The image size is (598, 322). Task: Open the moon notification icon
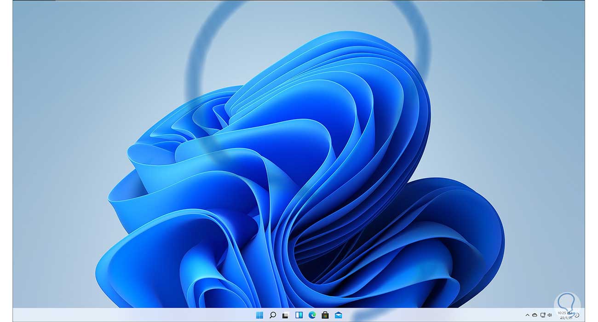[x=577, y=315]
